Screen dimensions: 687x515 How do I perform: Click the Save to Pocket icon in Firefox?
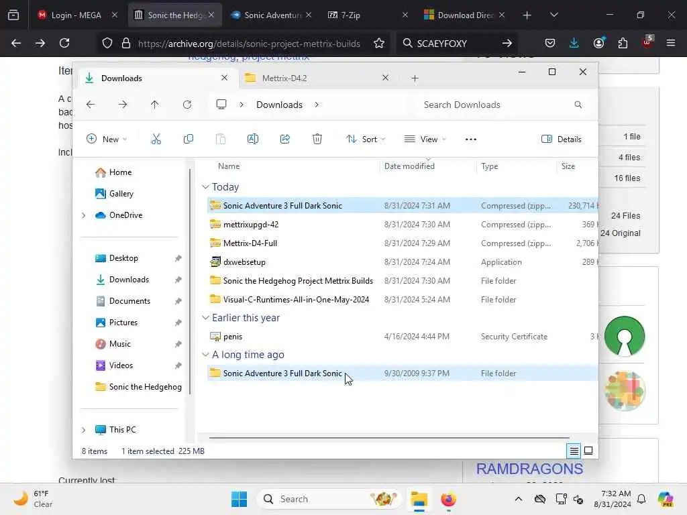point(550,43)
